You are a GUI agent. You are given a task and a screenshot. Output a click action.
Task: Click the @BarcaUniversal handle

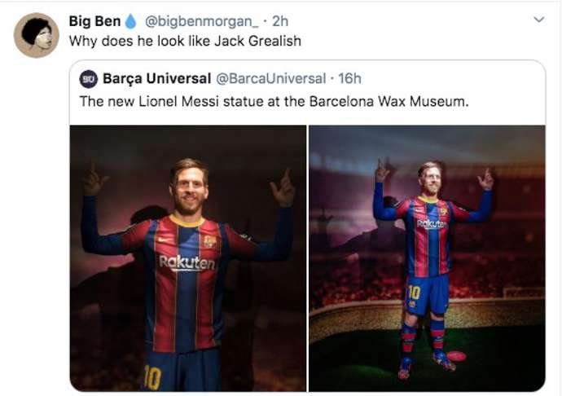pyautogui.click(x=271, y=79)
